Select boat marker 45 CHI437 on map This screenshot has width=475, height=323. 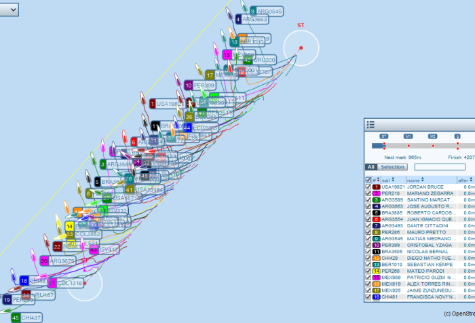pyautogui.click(x=16, y=317)
